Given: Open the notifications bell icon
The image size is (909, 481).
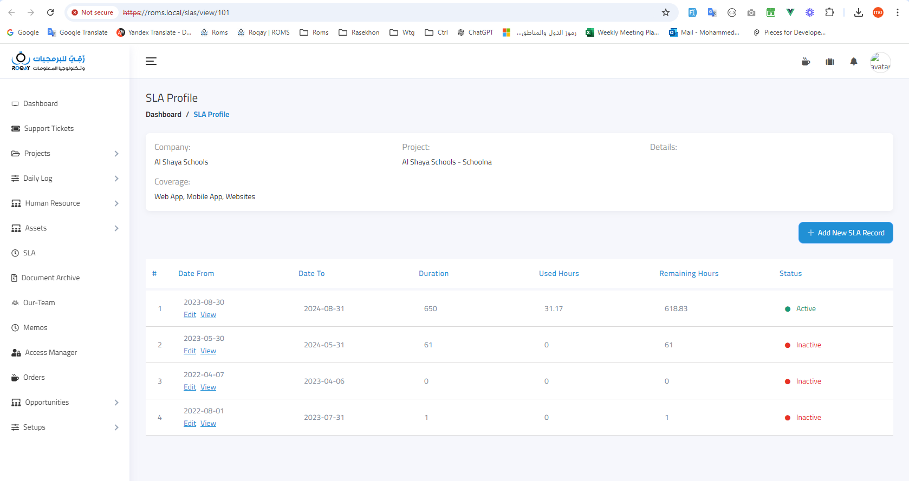Looking at the screenshot, I should pyautogui.click(x=854, y=62).
